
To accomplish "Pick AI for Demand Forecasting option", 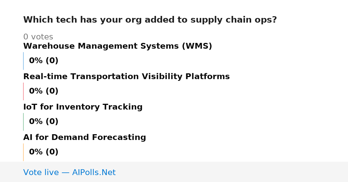I will (85, 138).
